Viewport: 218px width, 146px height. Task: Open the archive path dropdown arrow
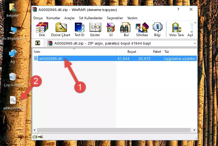pos(195,43)
